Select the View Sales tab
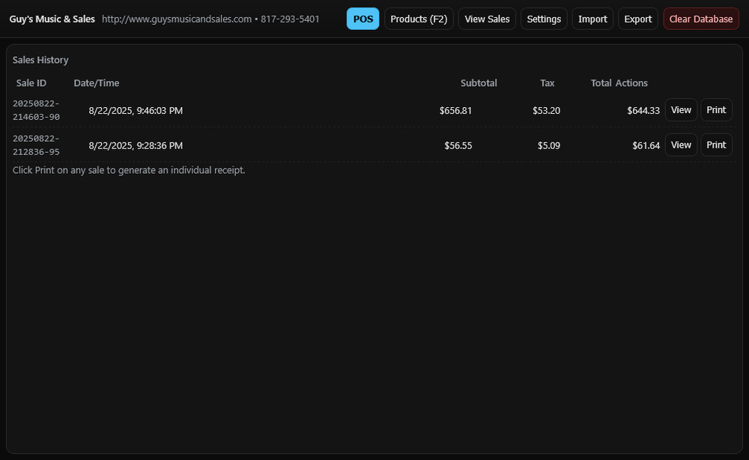This screenshot has width=749, height=460. [x=487, y=18]
